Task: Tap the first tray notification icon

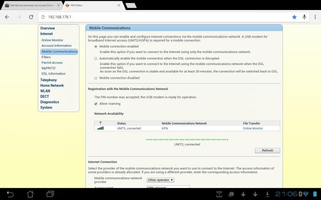Action: (219, 194)
